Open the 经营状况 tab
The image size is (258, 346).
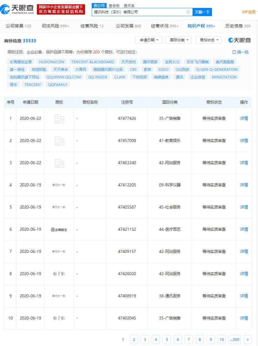pos(165,26)
